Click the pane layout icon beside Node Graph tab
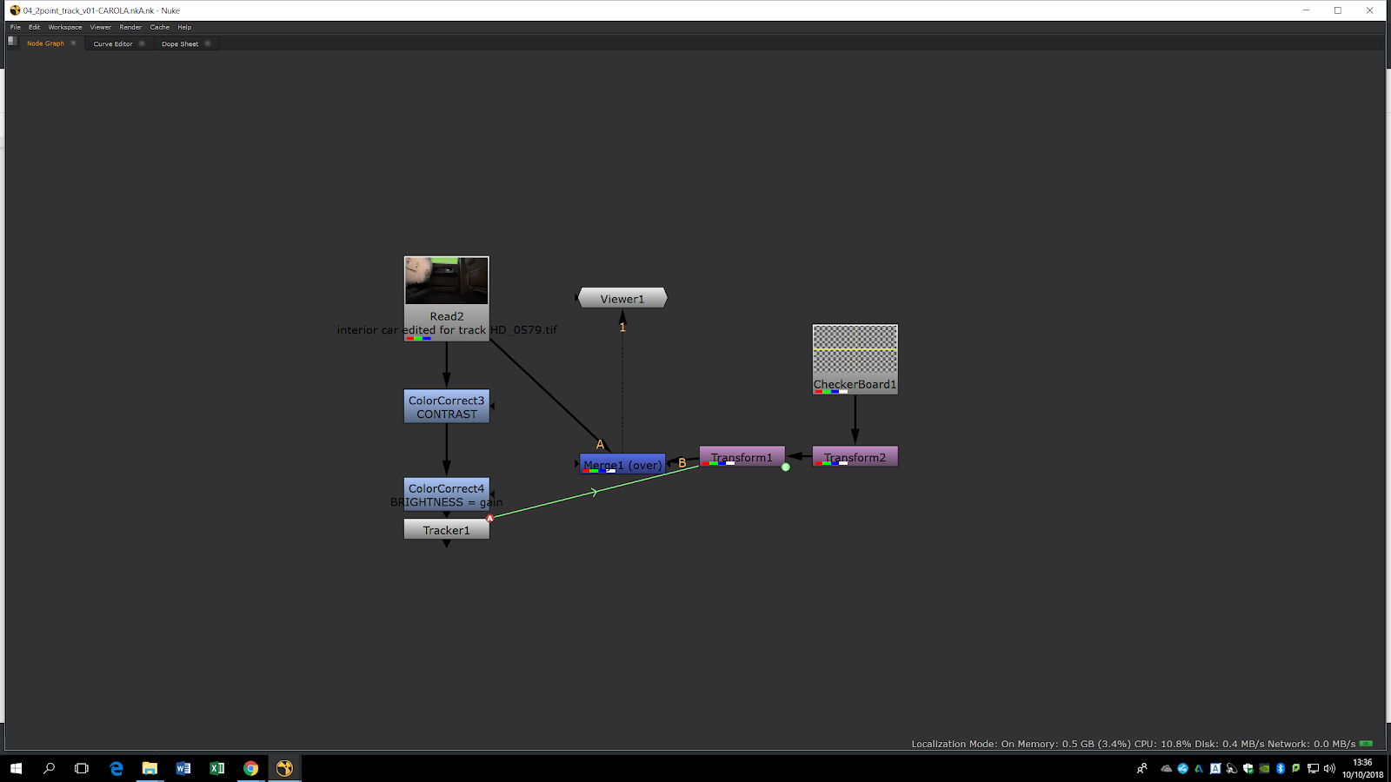Screen dimensions: 1391x782 tap(12, 41)
